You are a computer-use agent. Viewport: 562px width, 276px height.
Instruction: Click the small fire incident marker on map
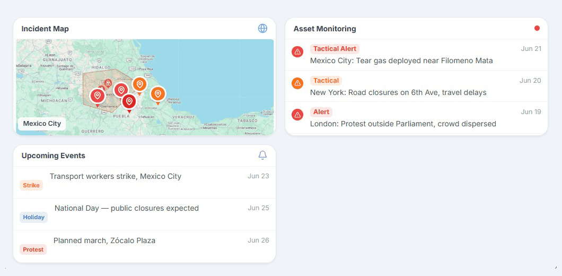pyautogui.click(x=108, y=83)
